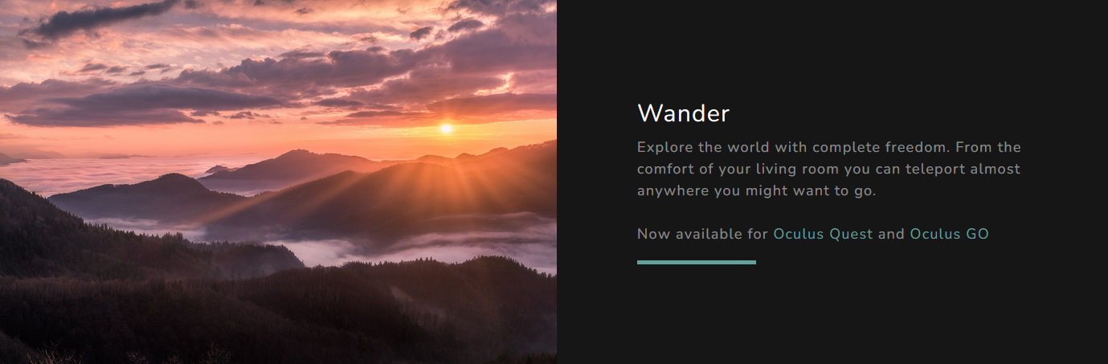Viewport: 1108px width, 364px height.
Task: Click the "Now available for" text
Action: coord(702,234)
